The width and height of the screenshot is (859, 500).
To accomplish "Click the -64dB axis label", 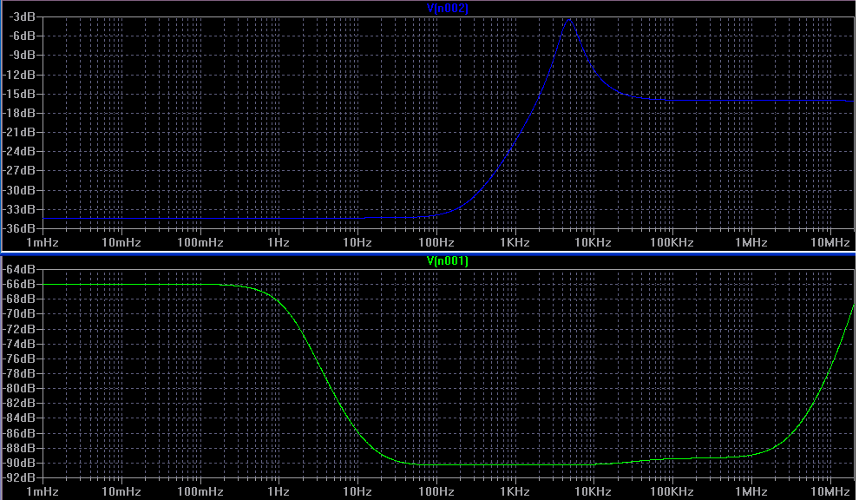I will [20, 269].
